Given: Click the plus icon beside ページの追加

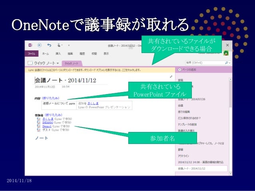Looking at the screenshot, I should (x=179, y=70).
